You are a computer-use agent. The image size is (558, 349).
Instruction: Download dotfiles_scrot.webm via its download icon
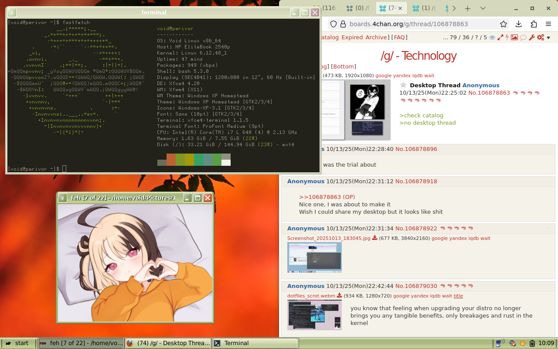(x=339, y=296)
